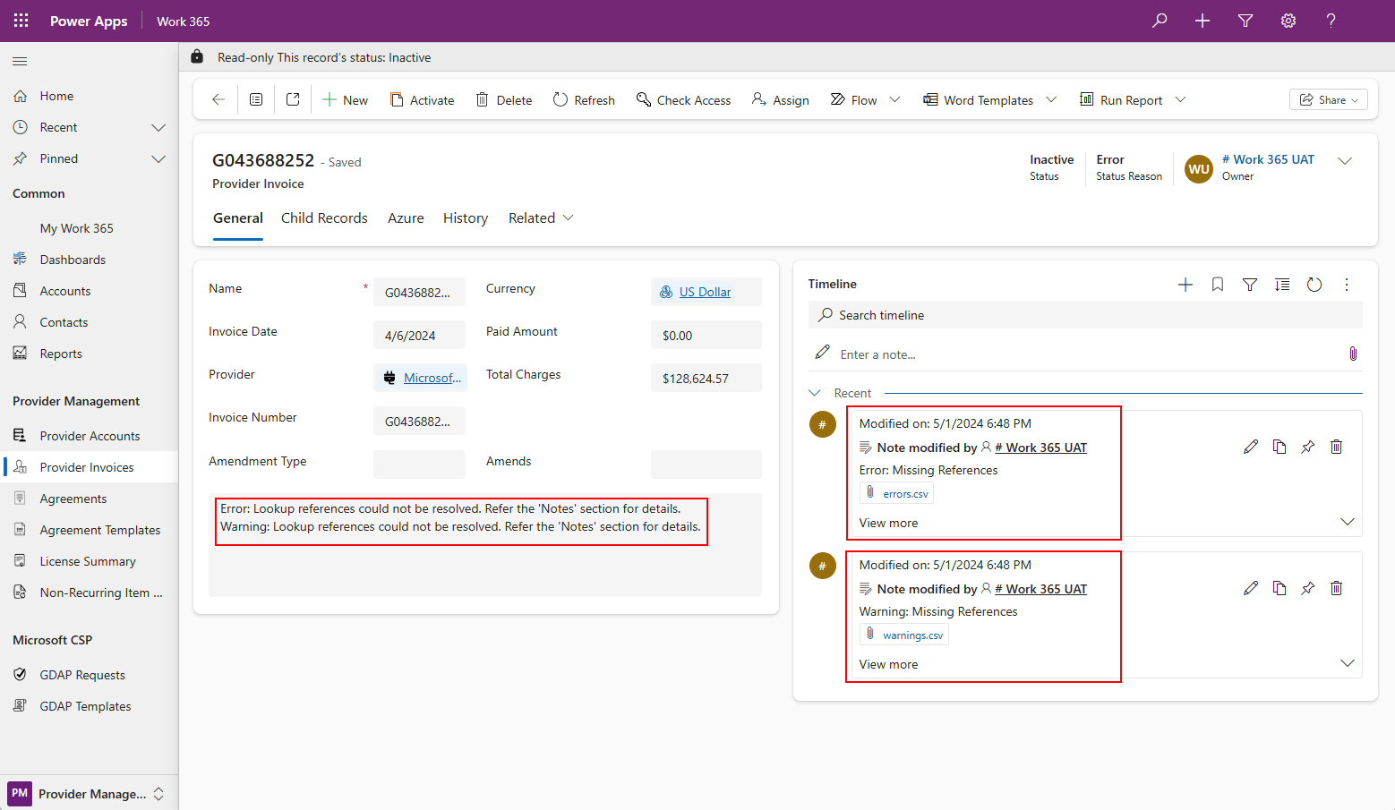The image size is (1395, 810).
Task: Delete the Warning: Missing References note
Action: coord(1337,588)
